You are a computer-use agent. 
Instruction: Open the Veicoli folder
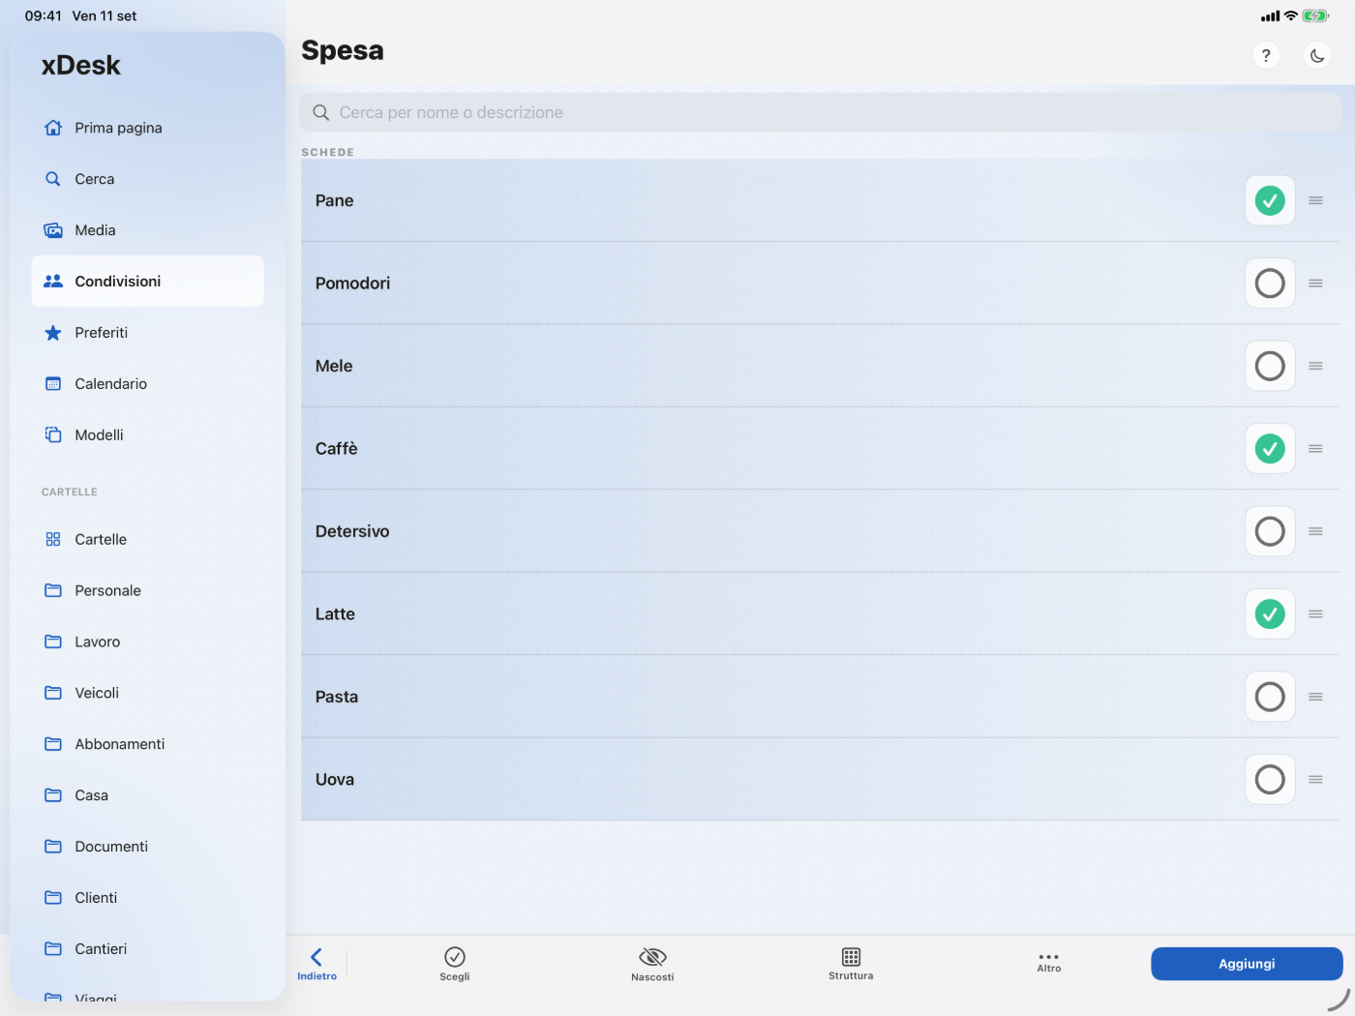pyautogui.click(x=147, y=694)
